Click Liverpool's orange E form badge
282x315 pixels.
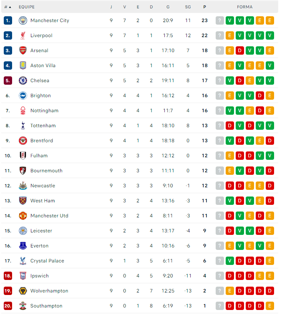[x=230, y=35]
